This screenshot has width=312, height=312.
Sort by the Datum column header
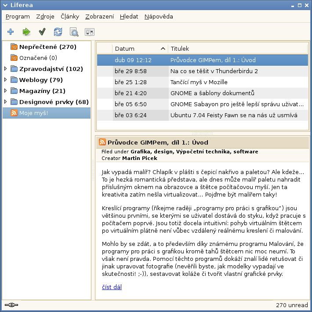140,48
